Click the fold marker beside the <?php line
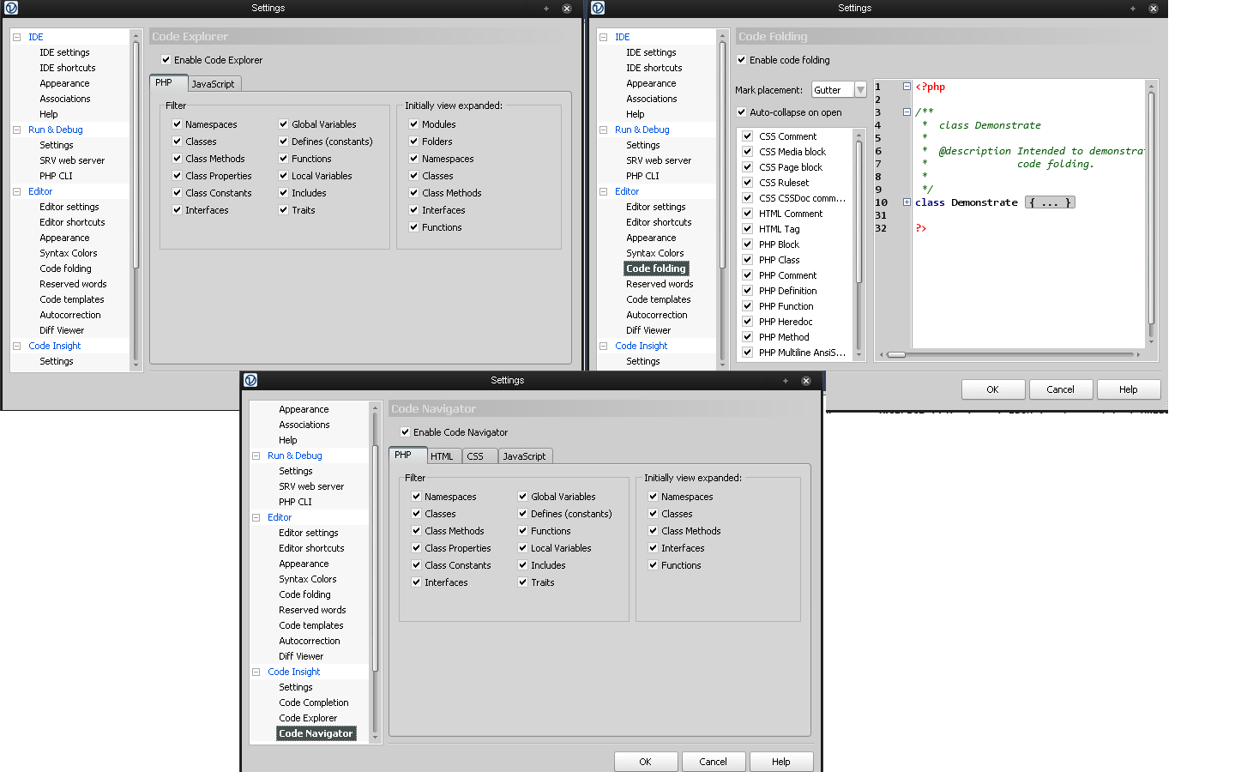This screenshot has width=1235, height=772. [x=907, y=87]
